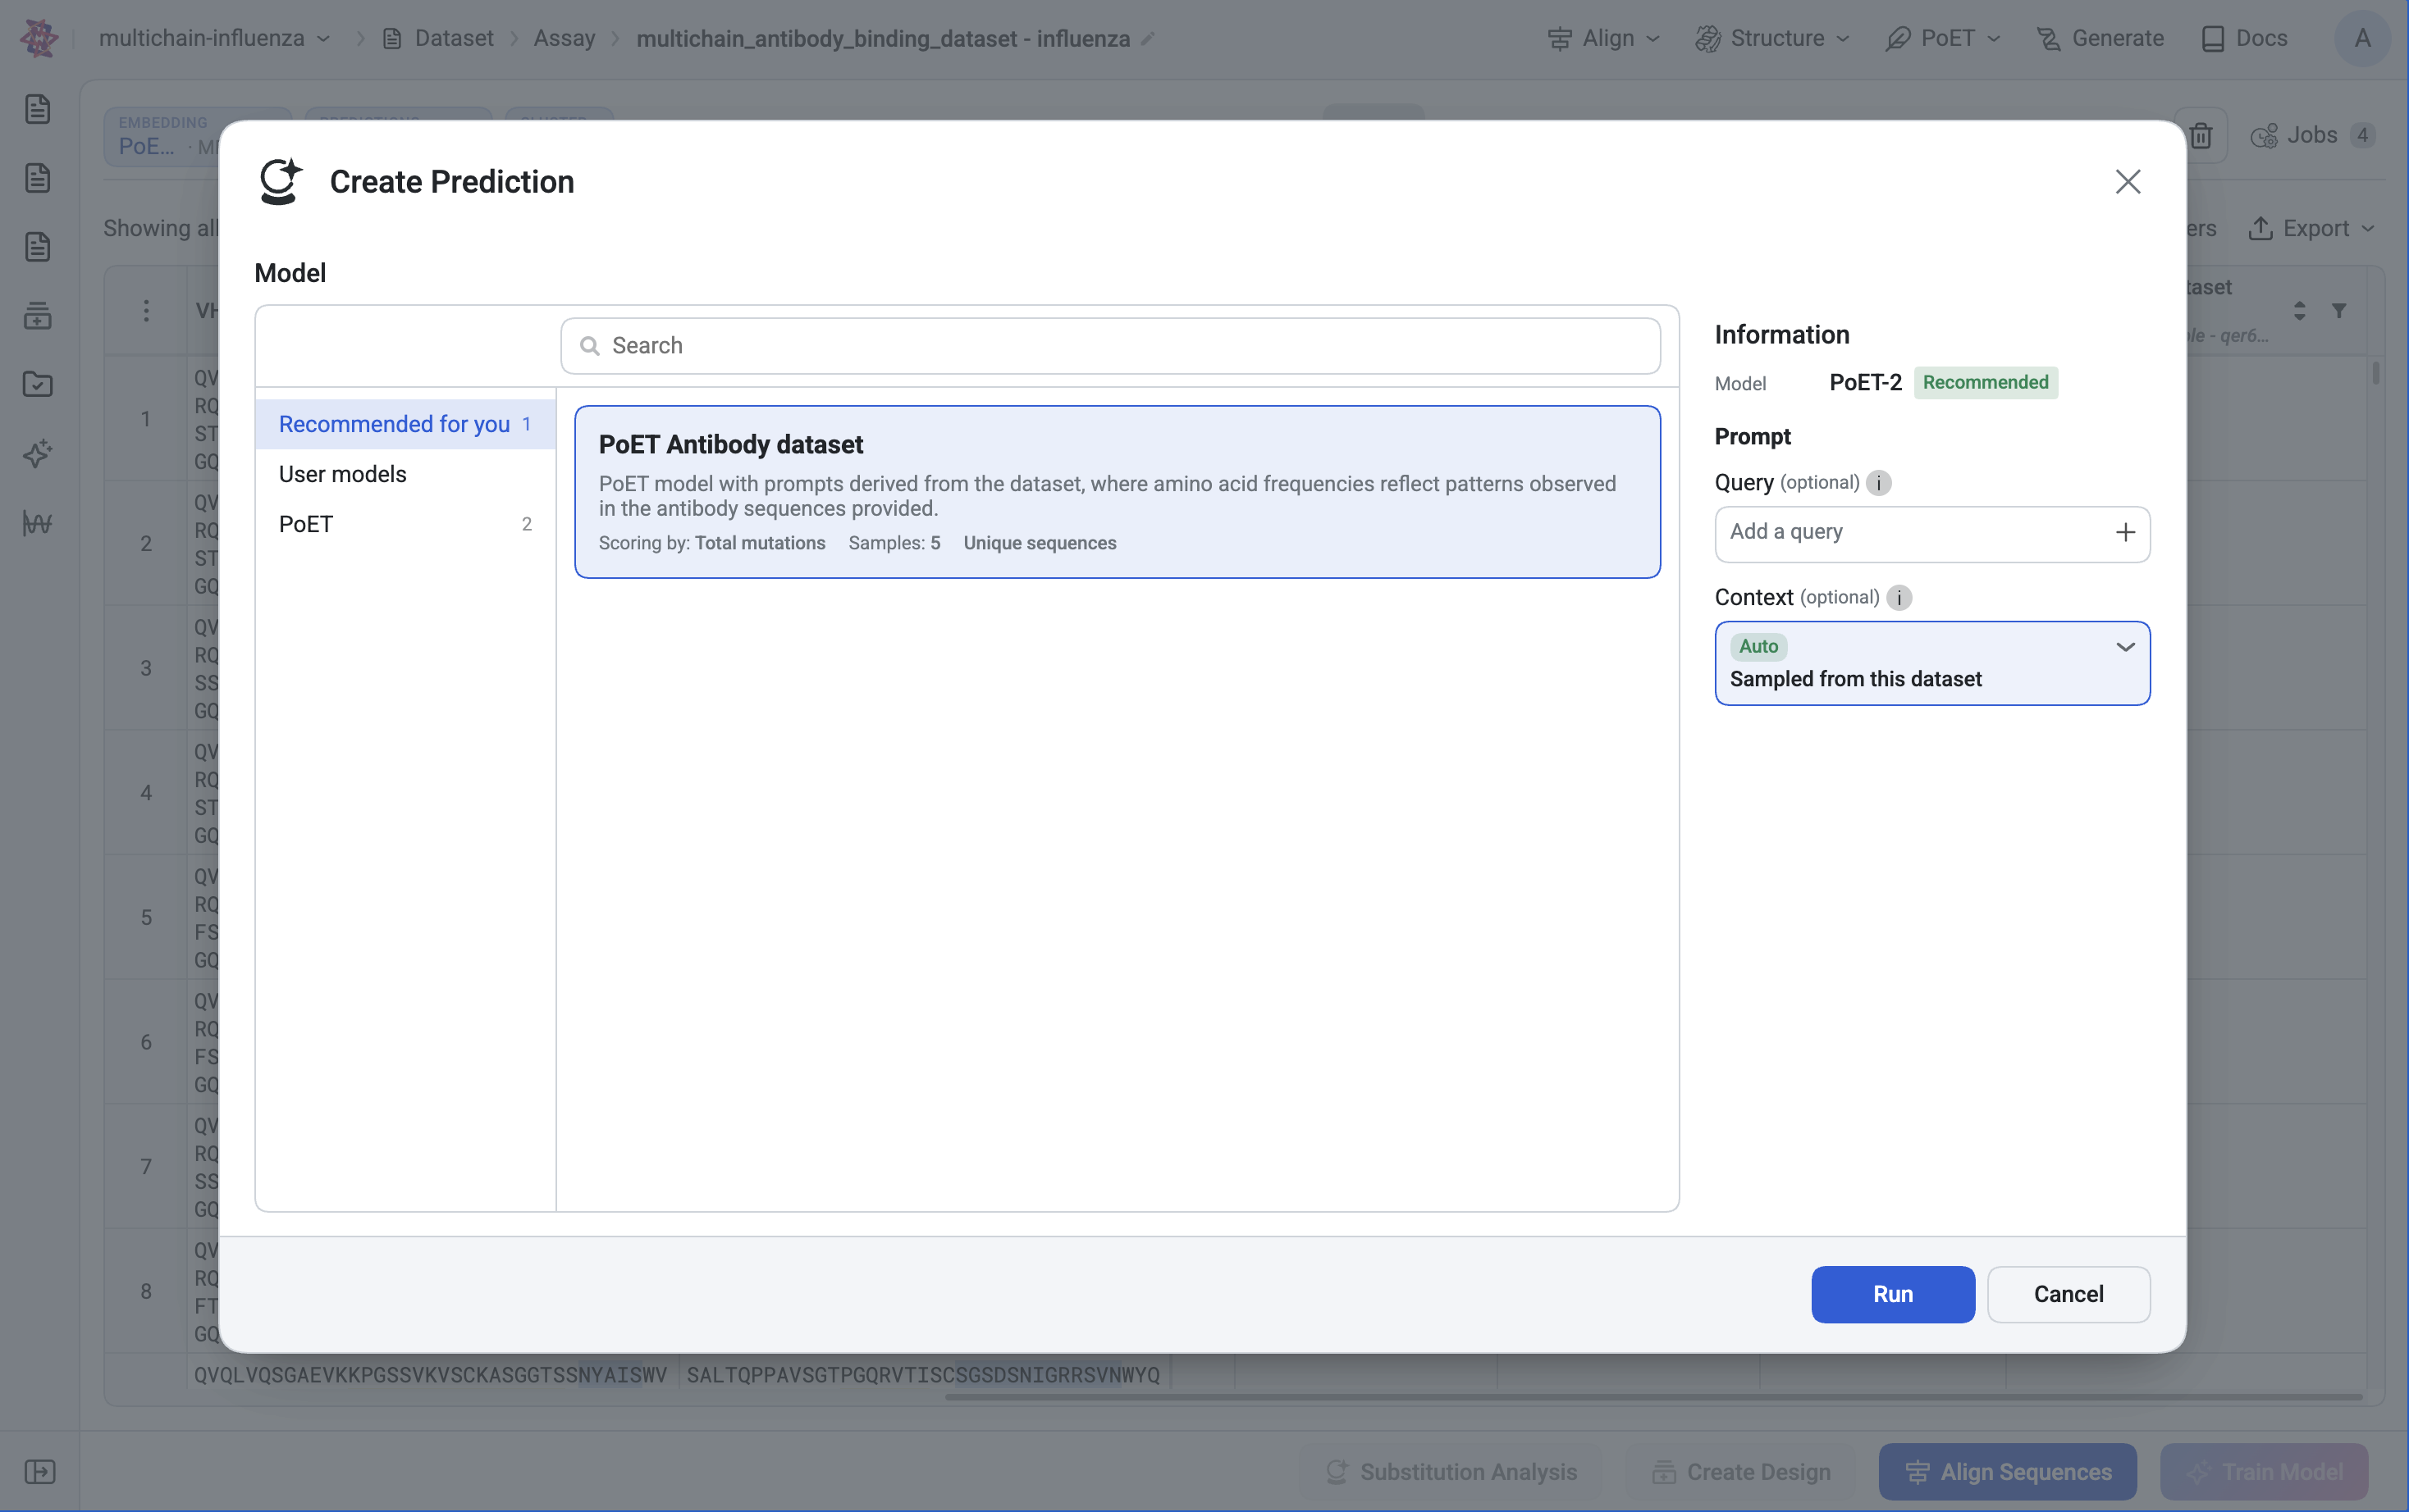Screen dimensions: 2409x1512
Task: Open the Context dropdown
Action: click(x=1931, y=663)
